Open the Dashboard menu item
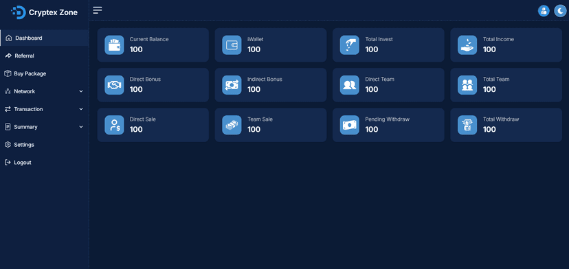569x269 pixels. coord(44,38)
